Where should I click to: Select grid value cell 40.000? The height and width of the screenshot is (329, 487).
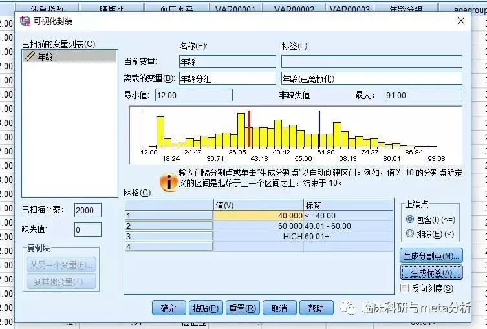pos(259,215)
